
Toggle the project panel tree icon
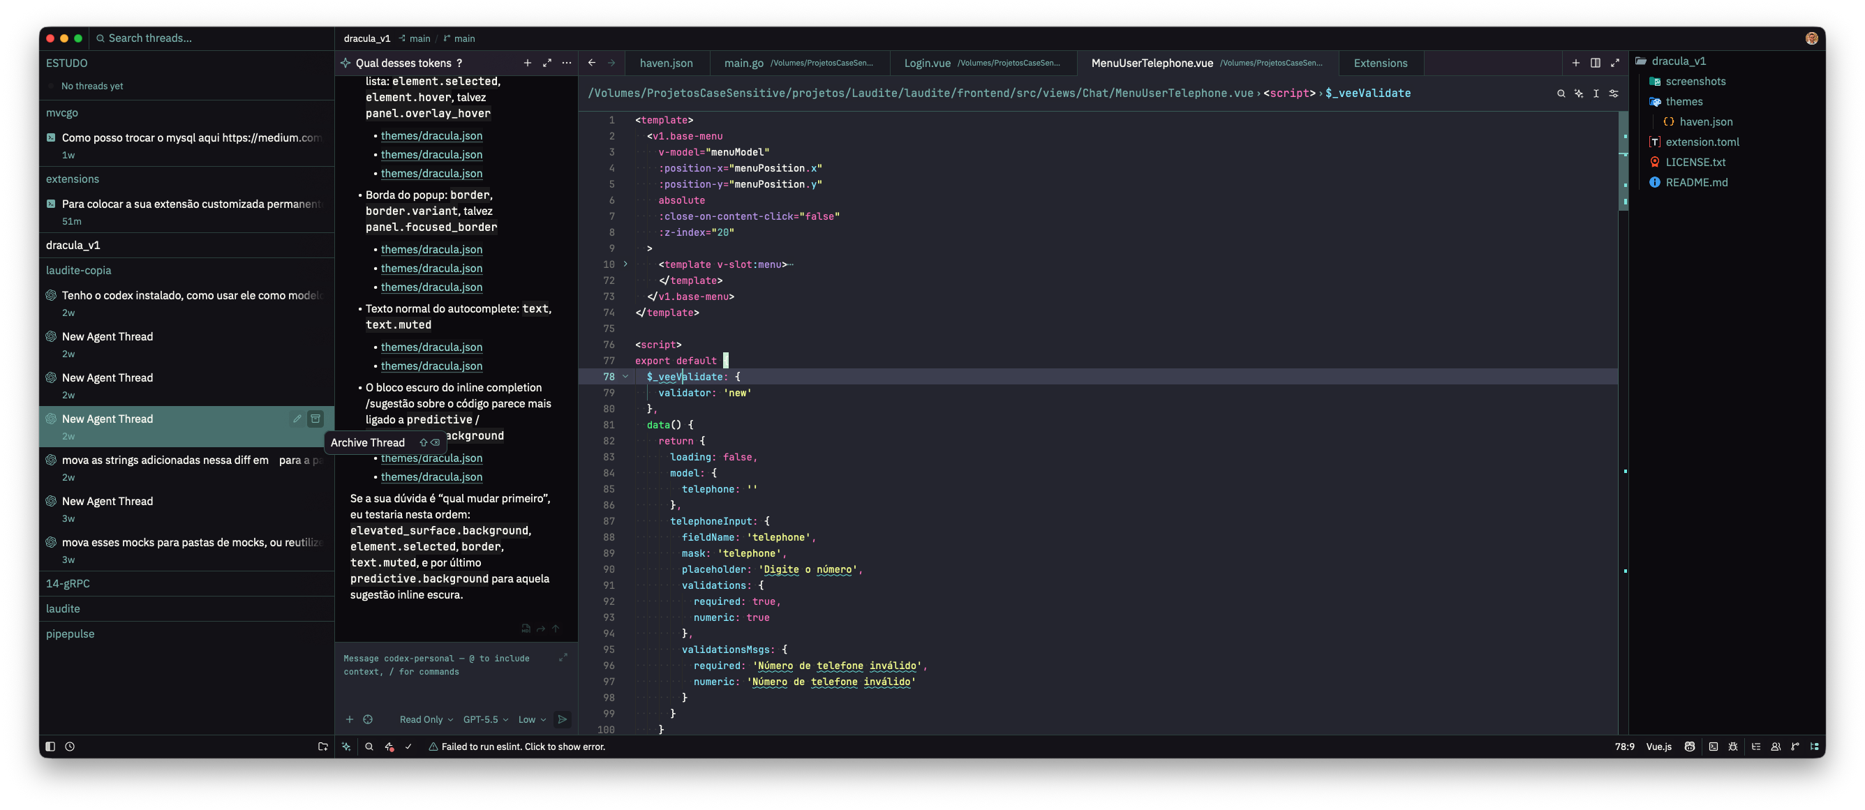pyautogui.click(x=1814, y=747)
